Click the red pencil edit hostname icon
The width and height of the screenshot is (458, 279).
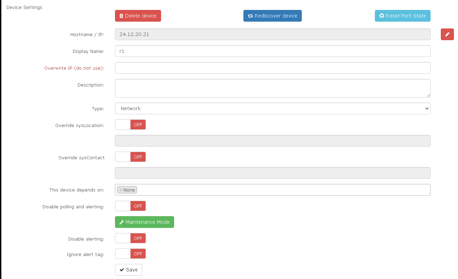[447, 34]
